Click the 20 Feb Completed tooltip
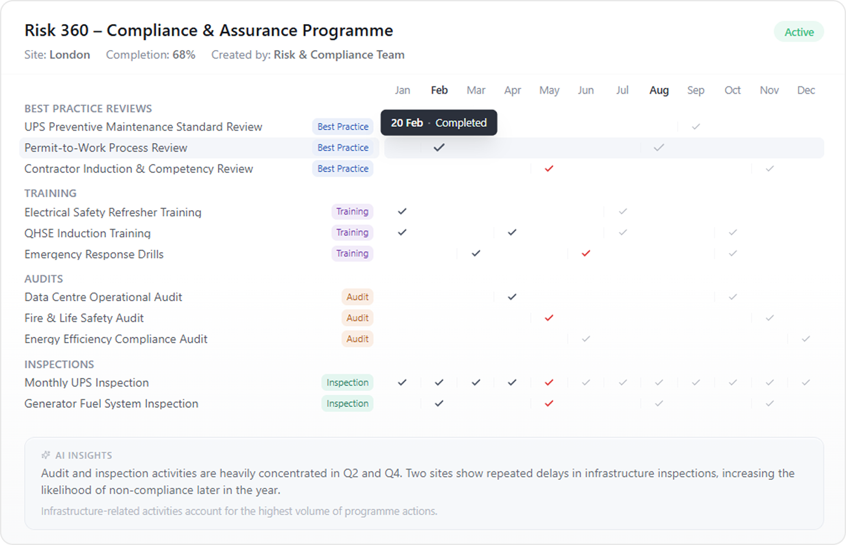 pos(439,122)
